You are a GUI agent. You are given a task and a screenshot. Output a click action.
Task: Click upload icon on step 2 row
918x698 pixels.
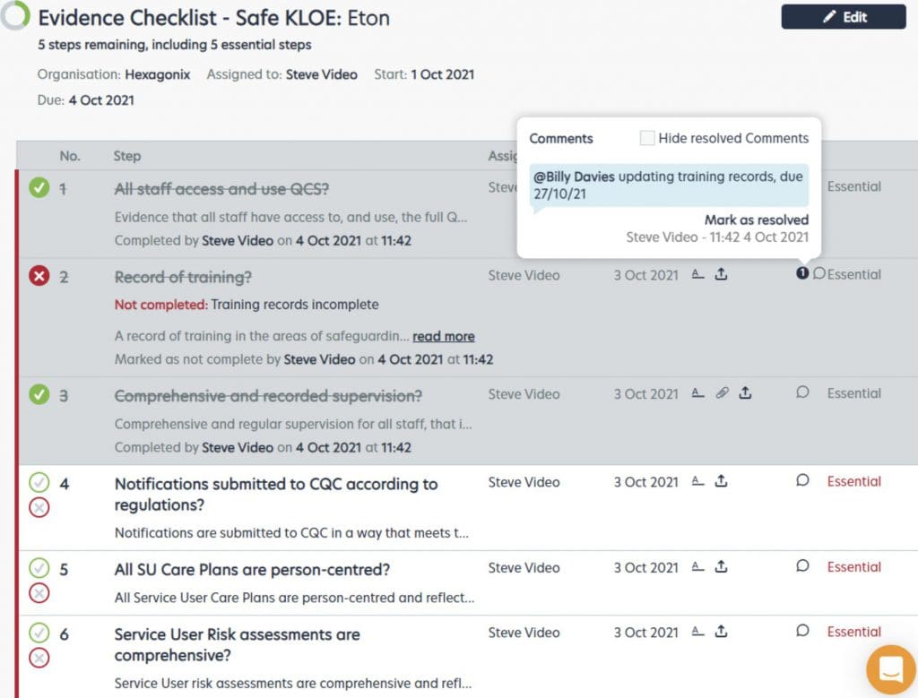click(x=722, y=274)
